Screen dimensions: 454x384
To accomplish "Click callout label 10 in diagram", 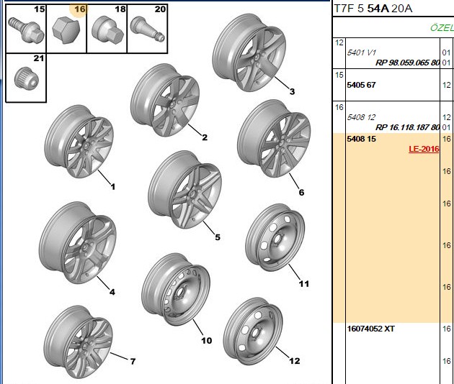I will 207,341.
